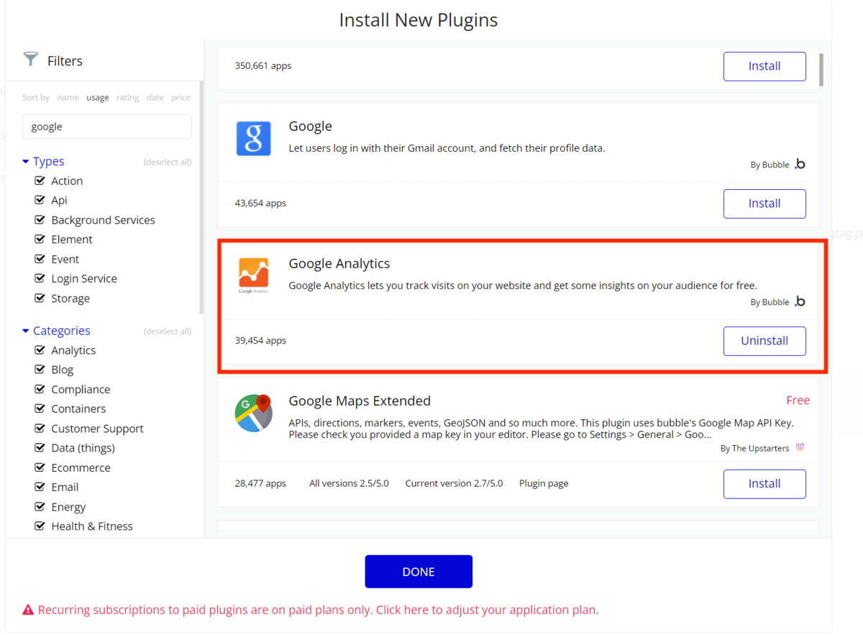Click the paid plans adjust application link
This screenshot has height=635, width=863.
486,610
